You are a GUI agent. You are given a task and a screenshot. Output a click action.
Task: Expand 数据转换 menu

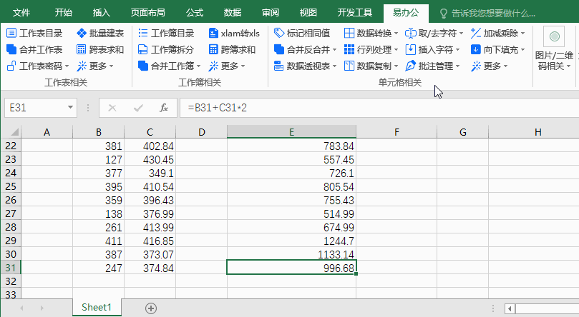click(x=396, y=34)
